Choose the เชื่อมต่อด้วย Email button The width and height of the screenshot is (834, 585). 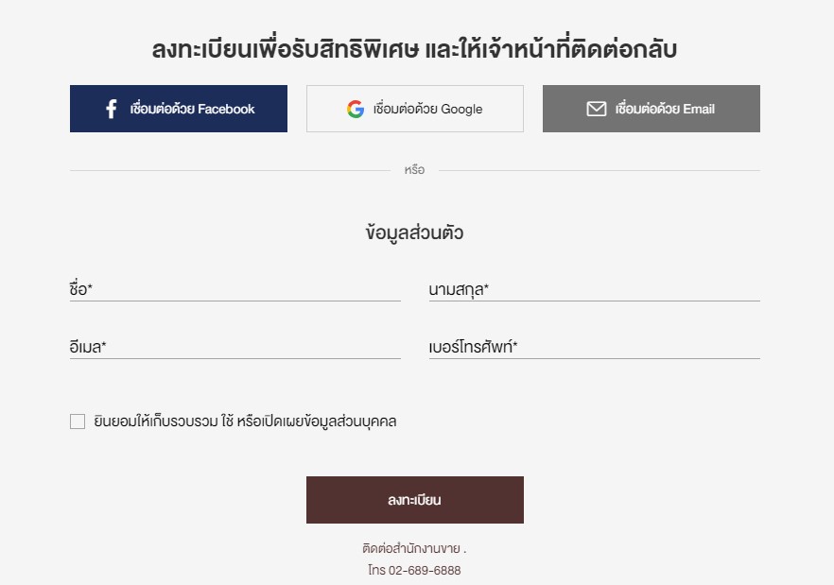(x=652, y=109)
